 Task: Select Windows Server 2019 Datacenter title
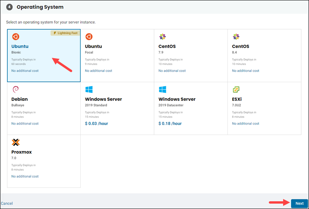[x=177, y=99]
